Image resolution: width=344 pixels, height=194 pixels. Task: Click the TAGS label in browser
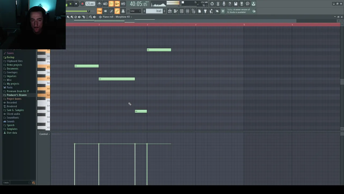pyautogui.click(x=6, y=183)
